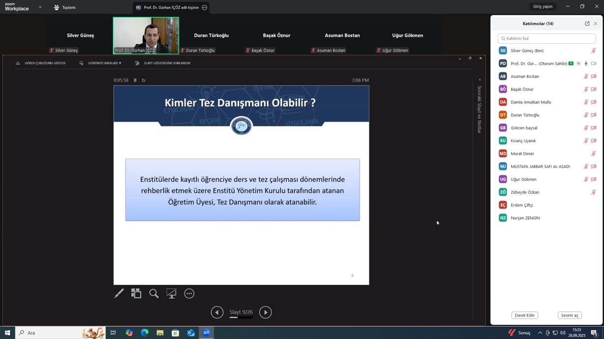This screenshot has height=339, width=604.
Task: Click Kıvanç Uyanık's video-off icon
Action: pyautogui.click(x=594, y=141)
